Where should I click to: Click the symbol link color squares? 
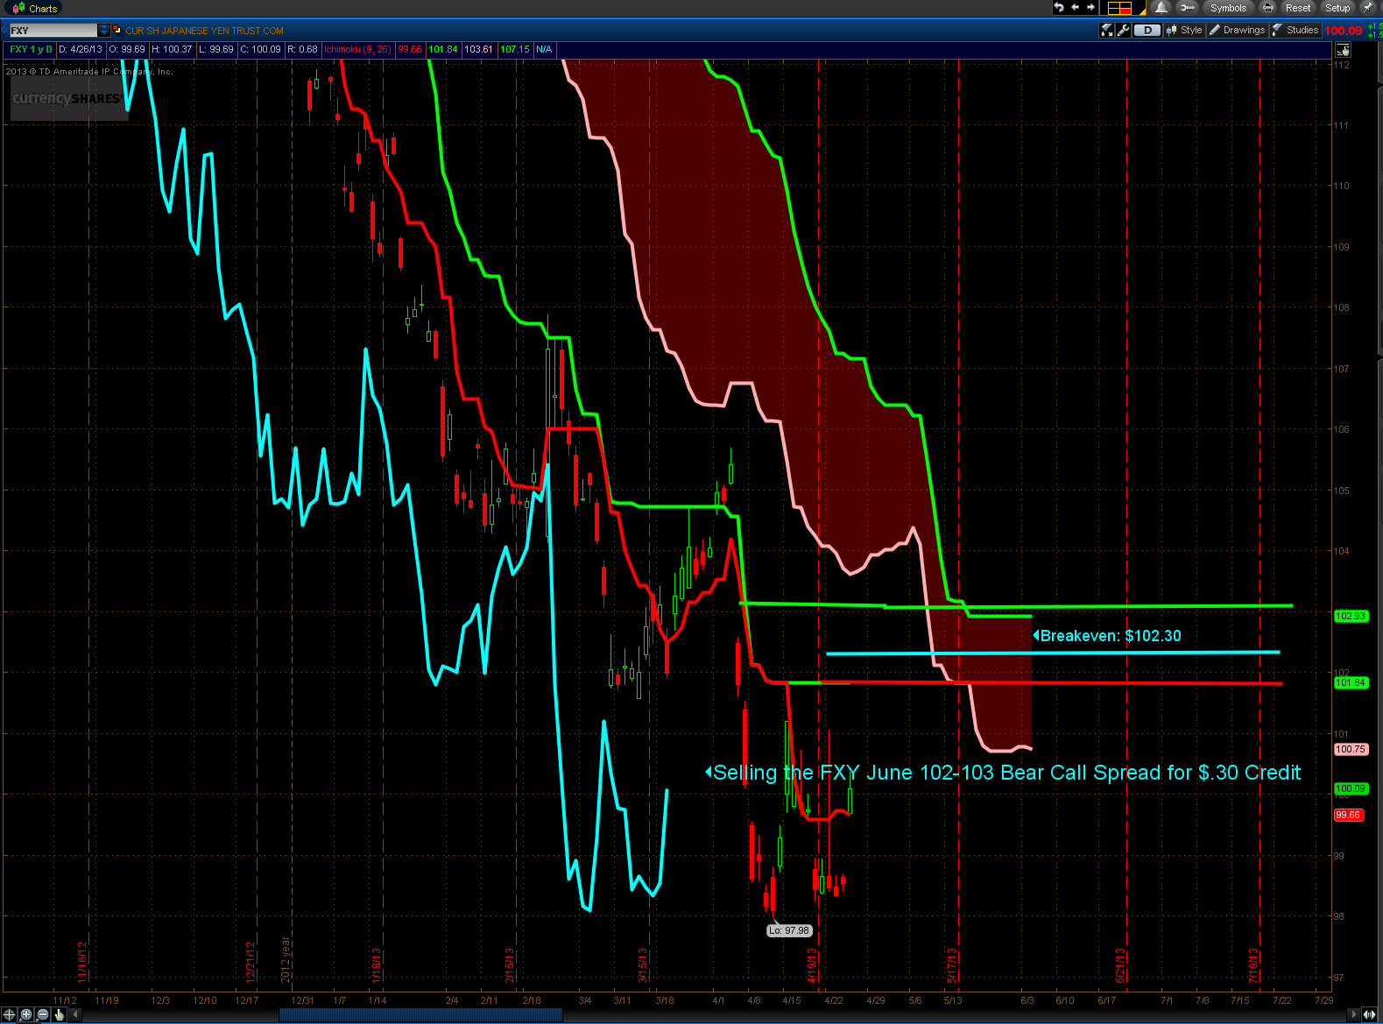click(x=117, y=30)
